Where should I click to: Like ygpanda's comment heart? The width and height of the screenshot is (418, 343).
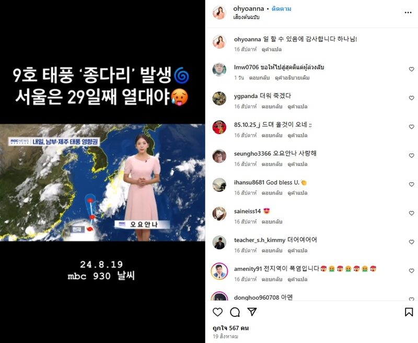411,98
